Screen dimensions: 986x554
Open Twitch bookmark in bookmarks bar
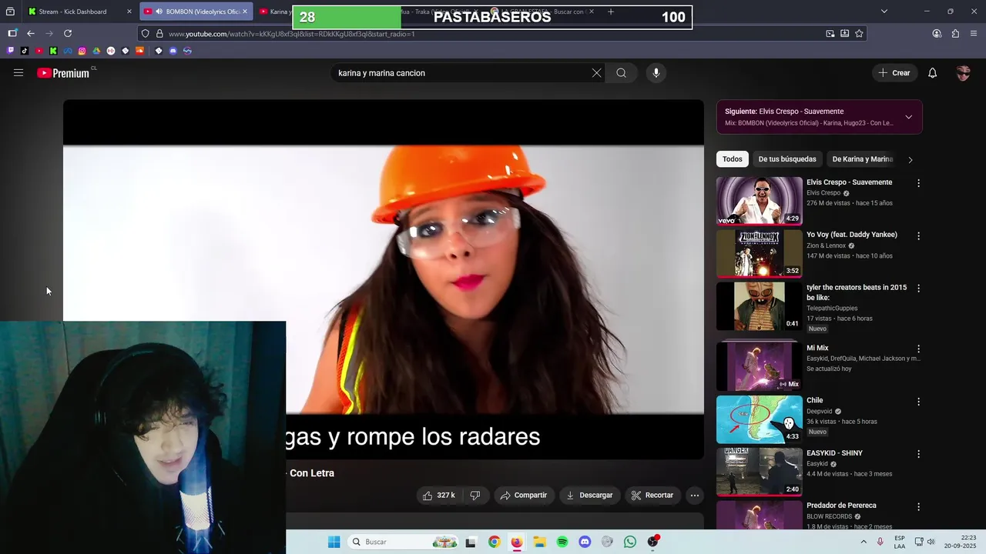click(10, 51)
